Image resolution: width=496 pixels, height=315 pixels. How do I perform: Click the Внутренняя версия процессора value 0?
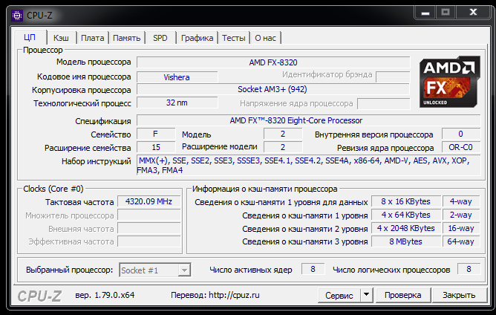[461, 134]
